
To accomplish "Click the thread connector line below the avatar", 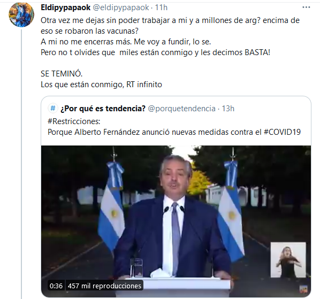I will pos(21,164).
